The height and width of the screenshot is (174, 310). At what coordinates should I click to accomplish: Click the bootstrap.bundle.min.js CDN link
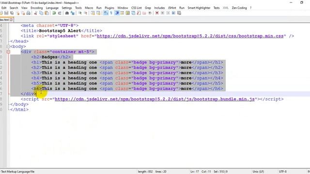[155, 99]
